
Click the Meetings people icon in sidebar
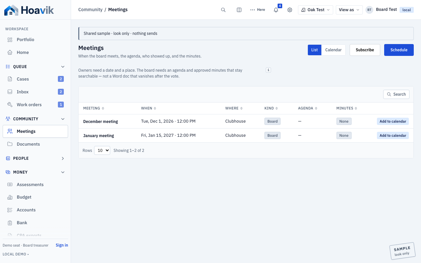pyautogui.click(x=10, y=131)
